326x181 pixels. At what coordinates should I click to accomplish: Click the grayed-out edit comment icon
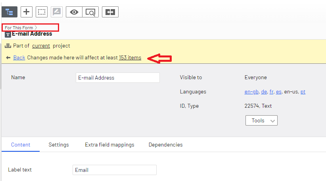(x=57, y=12)
